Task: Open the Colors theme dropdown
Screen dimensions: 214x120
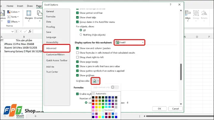Action: [13, 12]
